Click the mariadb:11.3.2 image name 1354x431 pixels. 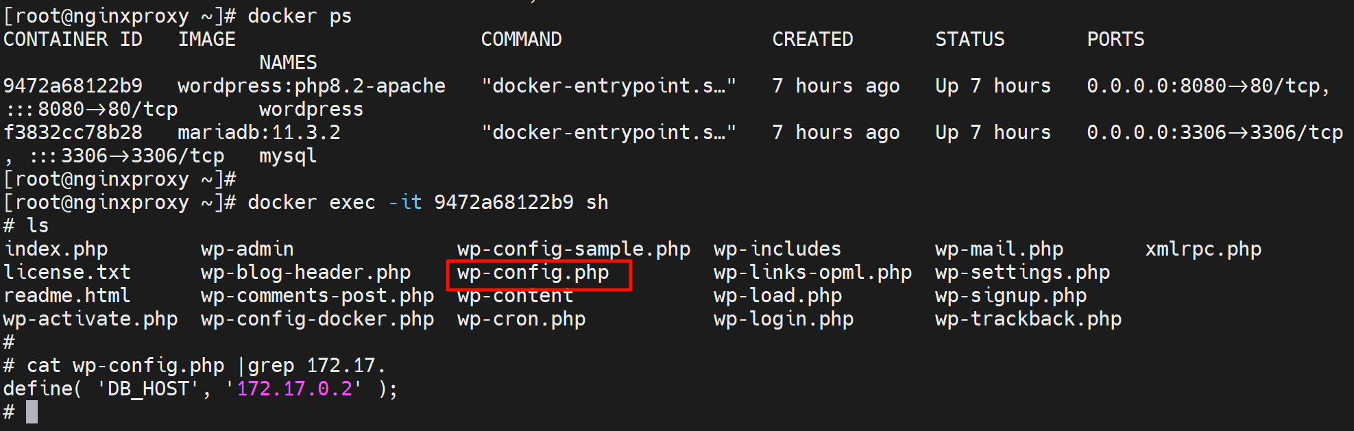click(258, 133)
